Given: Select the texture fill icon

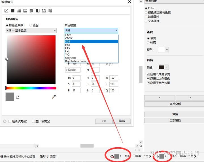Looking at the screenshot, I should click(44, 10).
